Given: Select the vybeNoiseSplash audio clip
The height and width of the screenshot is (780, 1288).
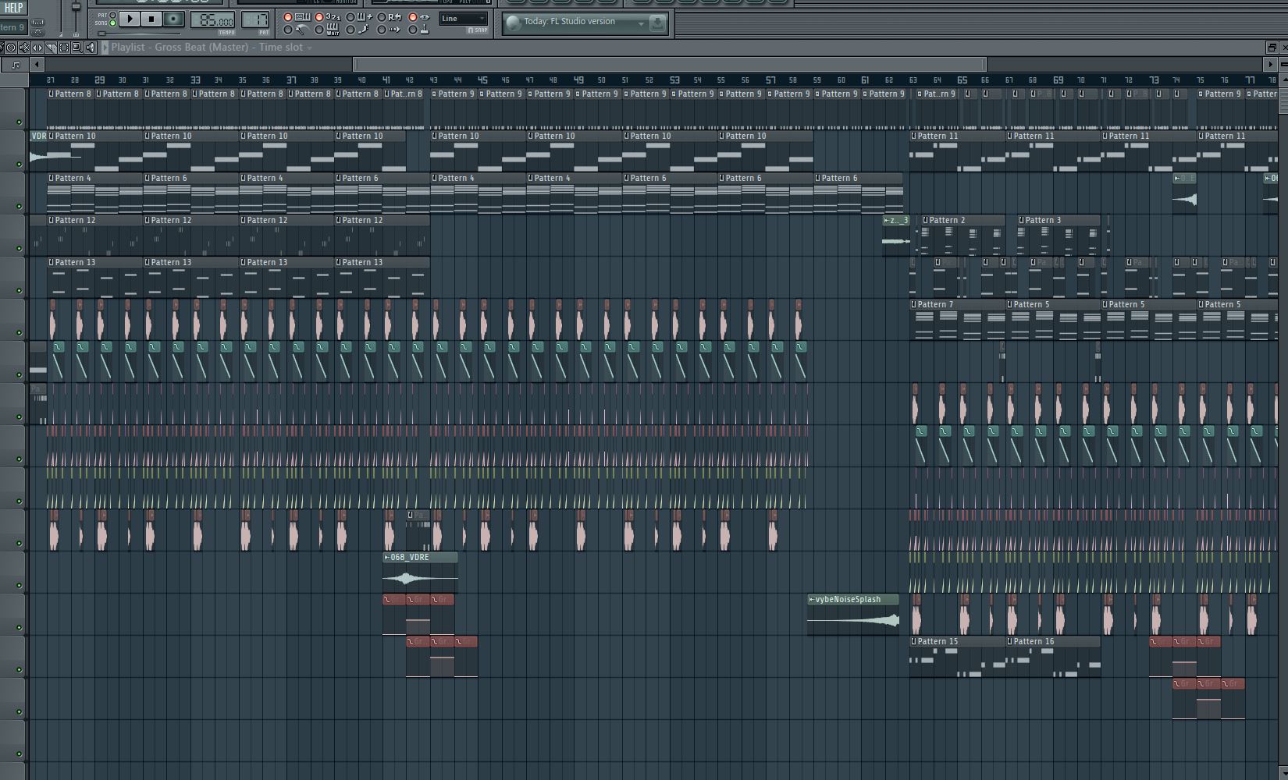Looking at the screenshot, I should [x=853, y=615].
